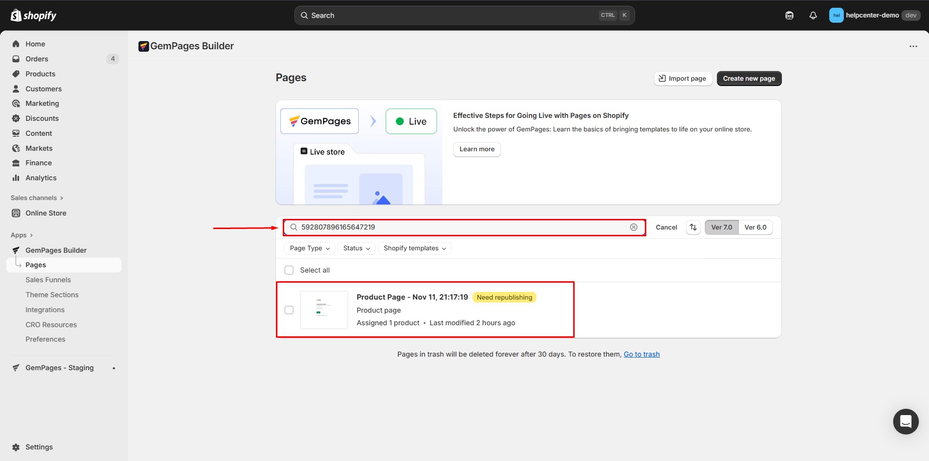
Task: Open the Analytics section icon
Action: (x=16, y=178)
